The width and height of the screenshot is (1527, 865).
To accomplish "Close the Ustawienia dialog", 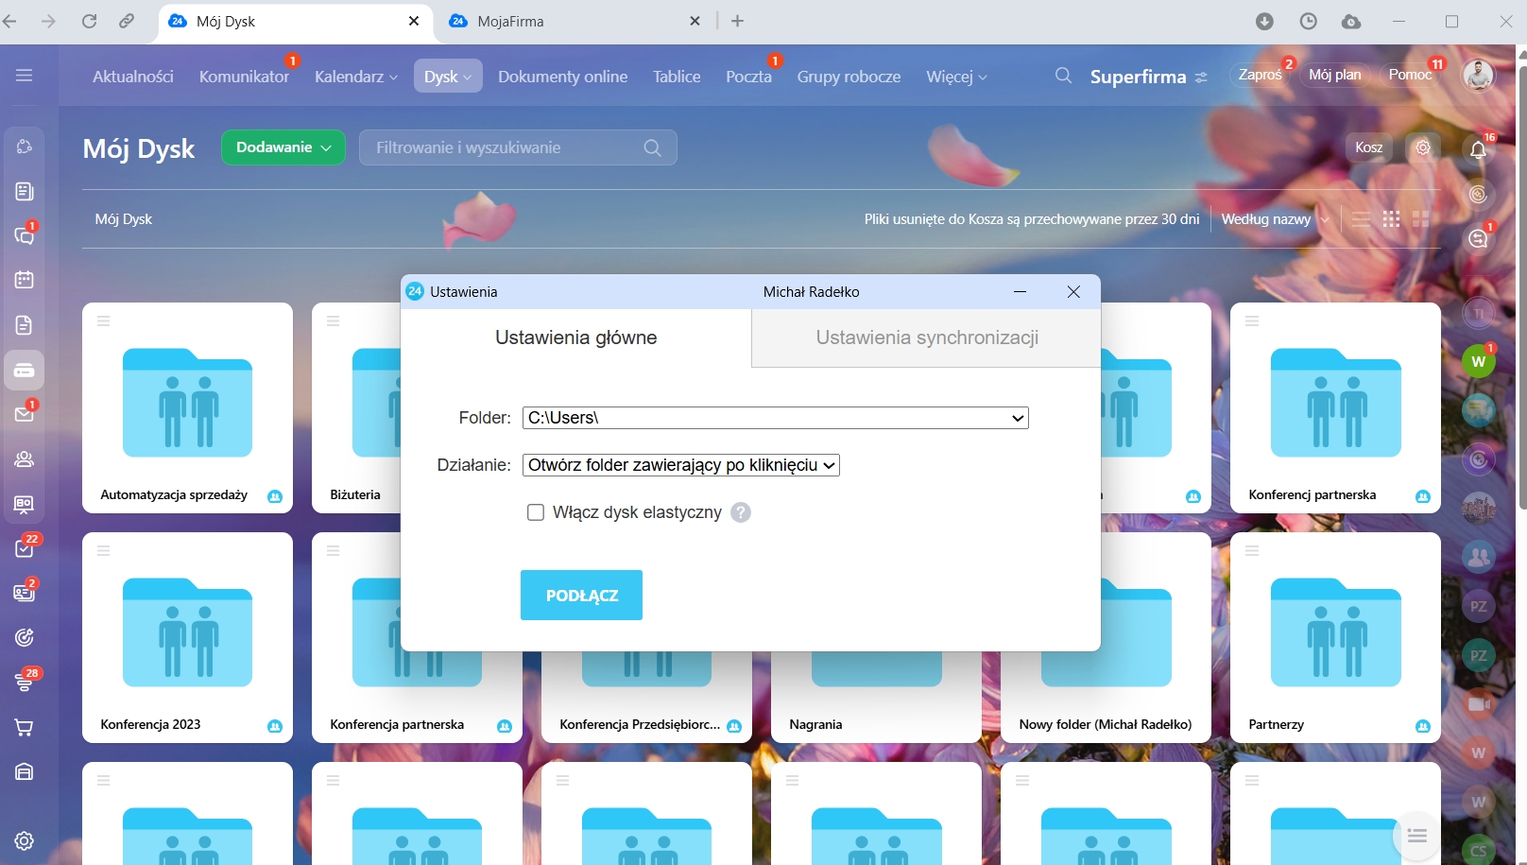I will coord(1073,292).
